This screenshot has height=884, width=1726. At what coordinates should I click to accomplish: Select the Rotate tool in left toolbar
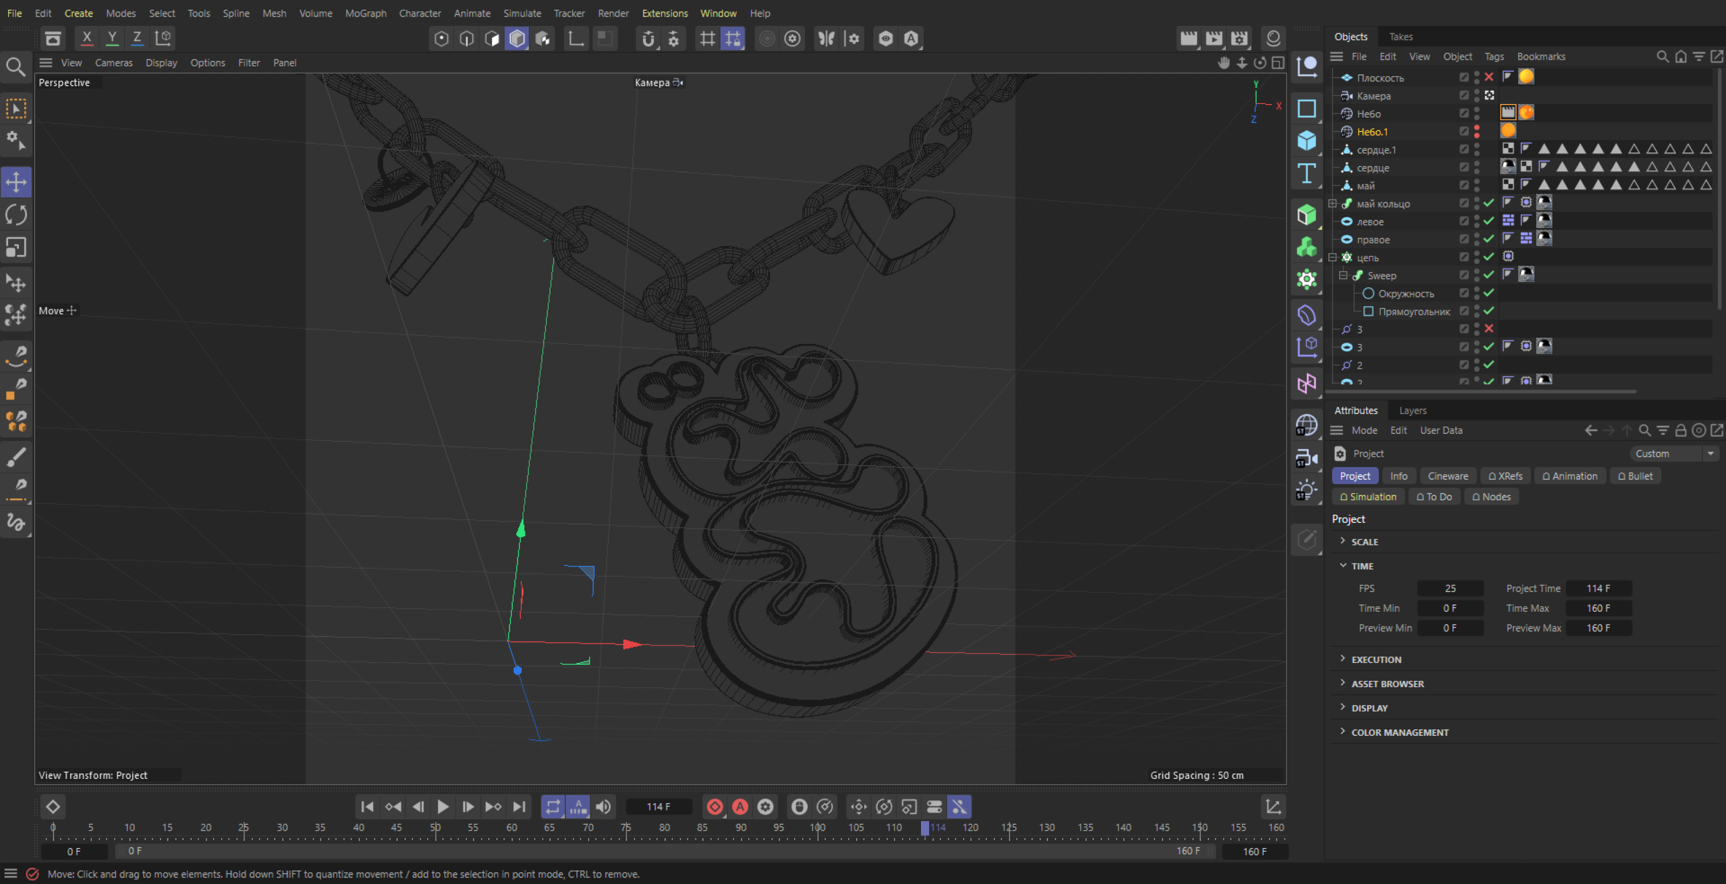[x=16, y=215]
